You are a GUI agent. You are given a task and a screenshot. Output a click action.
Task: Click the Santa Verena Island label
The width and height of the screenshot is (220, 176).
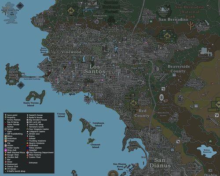[x=31, y=104]
